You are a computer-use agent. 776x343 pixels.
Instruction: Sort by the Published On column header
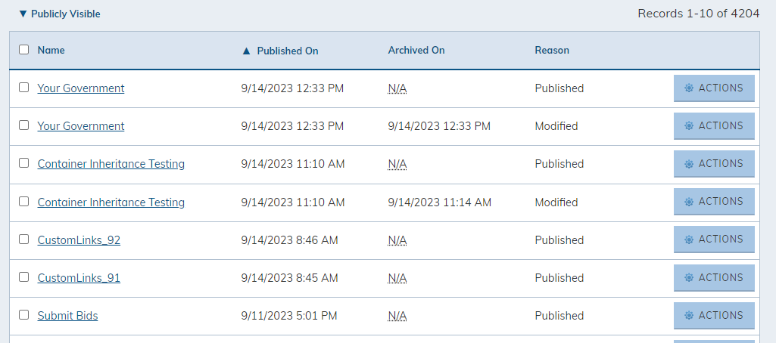(280, 51)
